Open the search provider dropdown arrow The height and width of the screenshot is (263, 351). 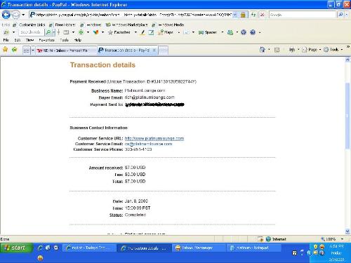347,15
